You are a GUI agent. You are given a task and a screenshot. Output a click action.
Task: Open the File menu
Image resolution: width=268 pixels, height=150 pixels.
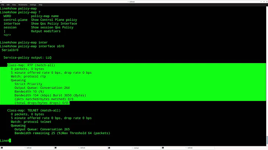3,5
